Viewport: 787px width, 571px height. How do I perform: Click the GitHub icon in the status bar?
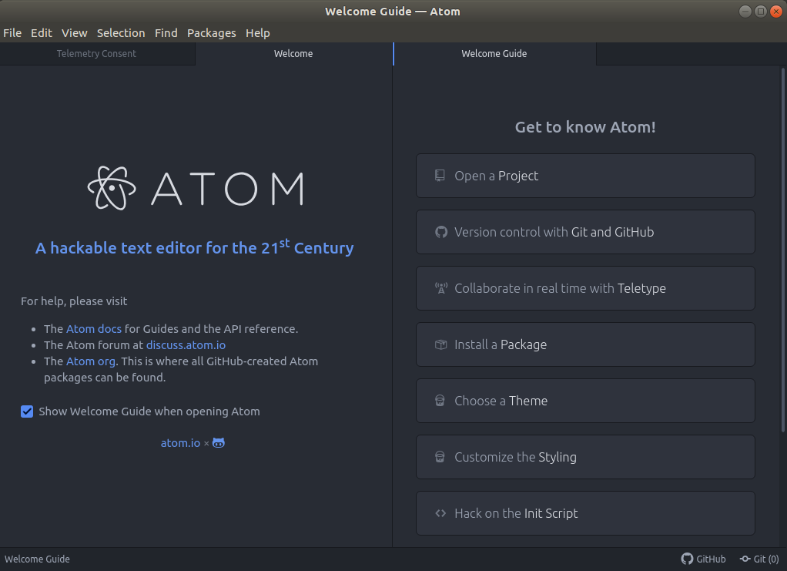(x=687, y=559)
